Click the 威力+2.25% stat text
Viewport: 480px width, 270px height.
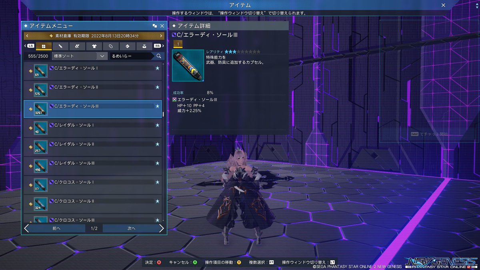tap(189, 110)
